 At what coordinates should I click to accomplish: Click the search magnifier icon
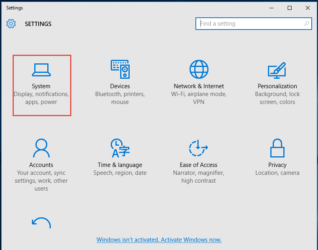[x=307, y=24]
